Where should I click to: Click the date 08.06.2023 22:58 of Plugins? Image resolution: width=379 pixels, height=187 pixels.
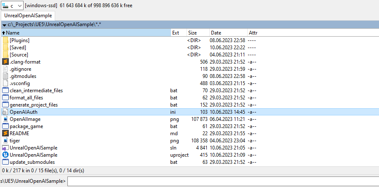(x=227, y=40)
